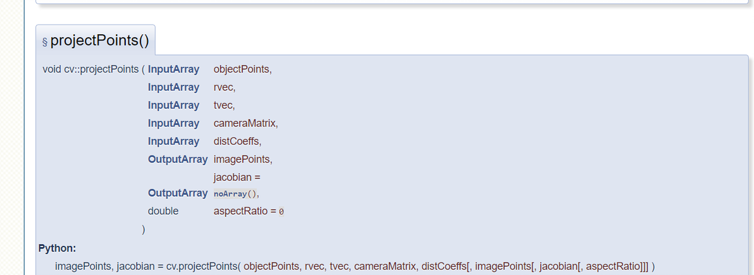Follow the noArray() default value link
The width and height of the screenshot is (754, 275).
[x=235, y=193]
